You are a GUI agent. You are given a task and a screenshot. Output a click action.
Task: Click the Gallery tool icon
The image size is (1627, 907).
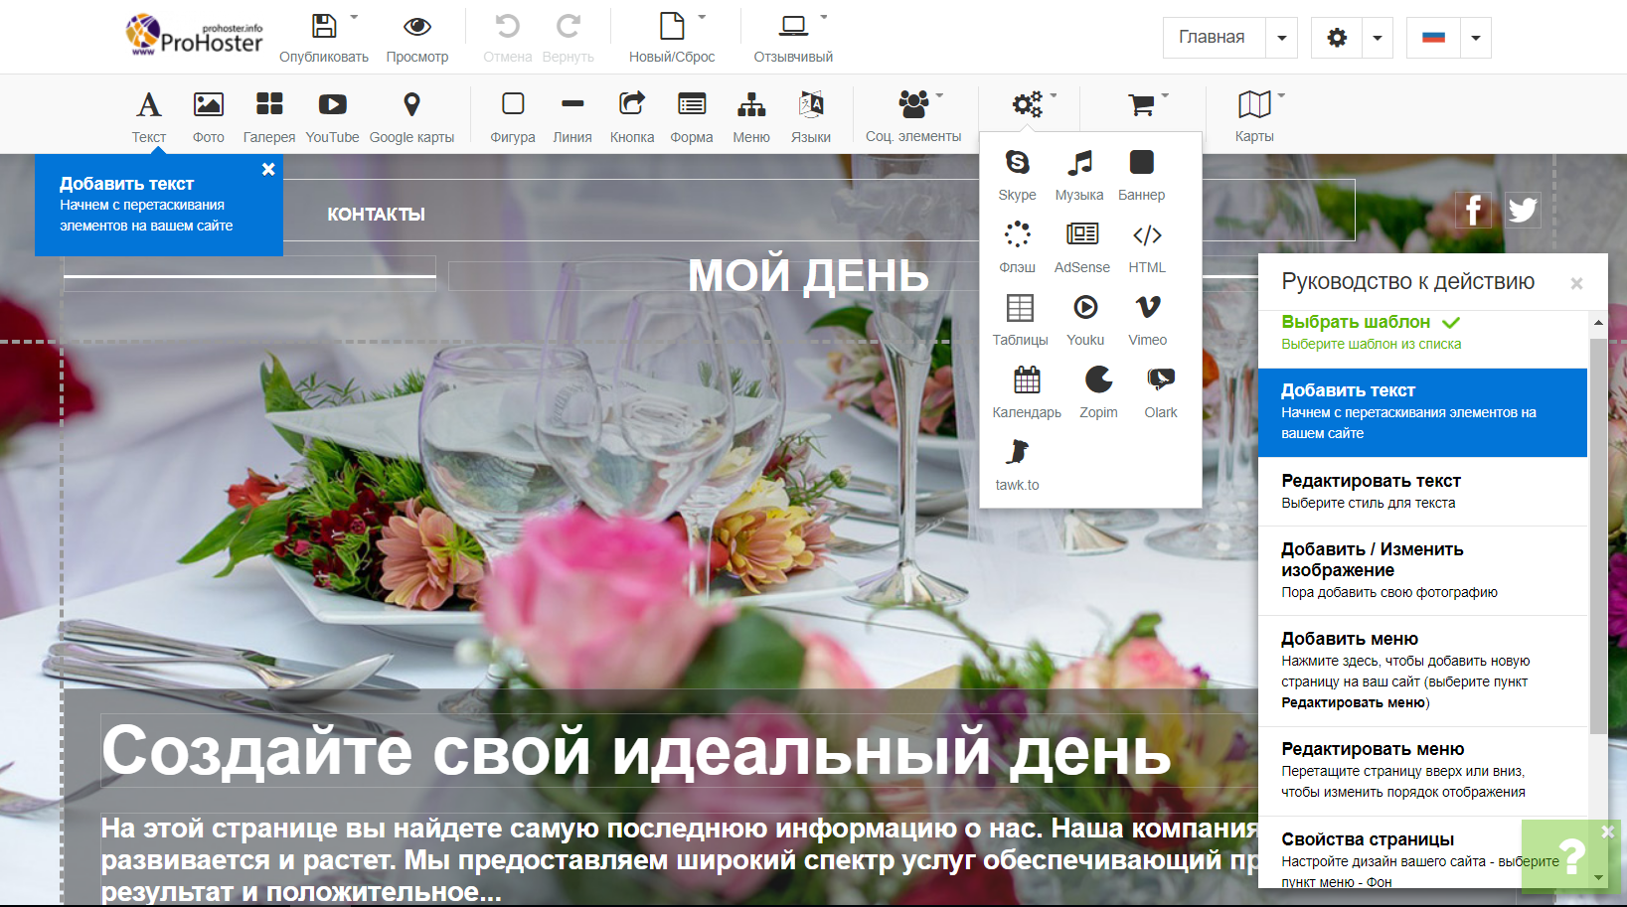268,105
